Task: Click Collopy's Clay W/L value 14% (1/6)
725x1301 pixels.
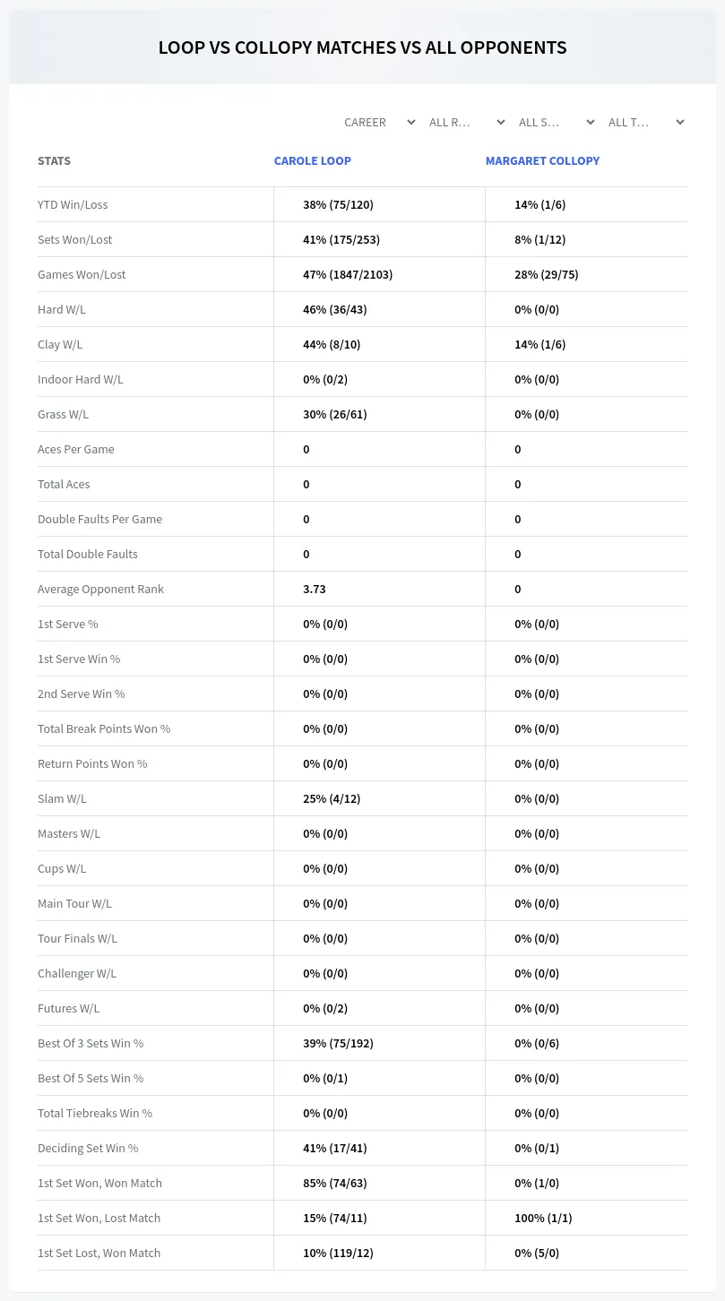Action: (x=539, y=344)
